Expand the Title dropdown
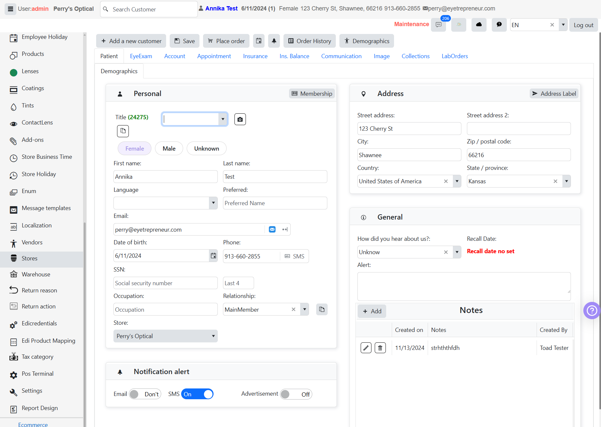This screenshot has height=427, width=601. (x=223, y=119)
